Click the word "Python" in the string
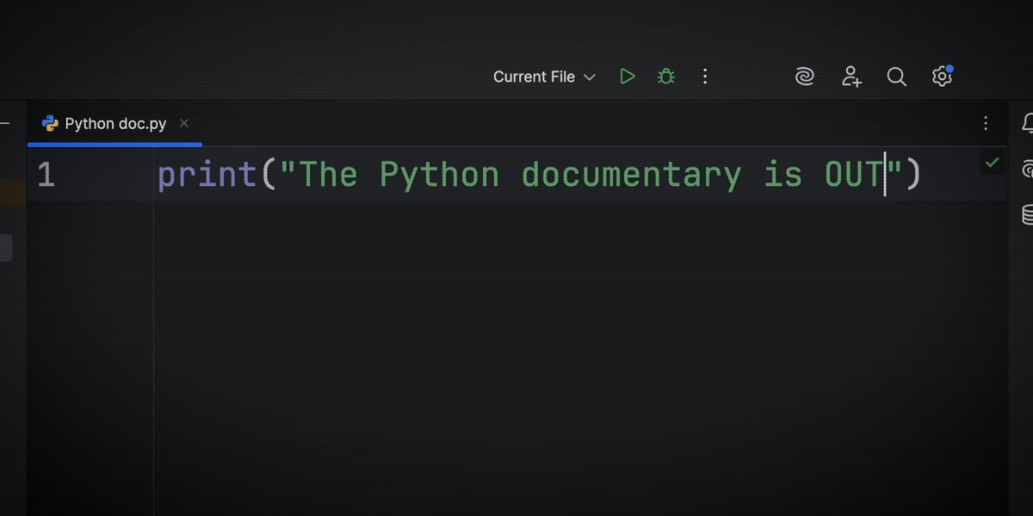This screenshot has height=516, width=1033. click(439, 175)
